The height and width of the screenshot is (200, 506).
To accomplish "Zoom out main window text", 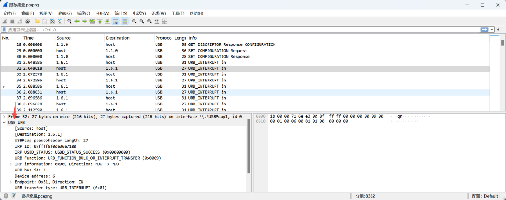I will pyautogui.click(x=141, y=21).
